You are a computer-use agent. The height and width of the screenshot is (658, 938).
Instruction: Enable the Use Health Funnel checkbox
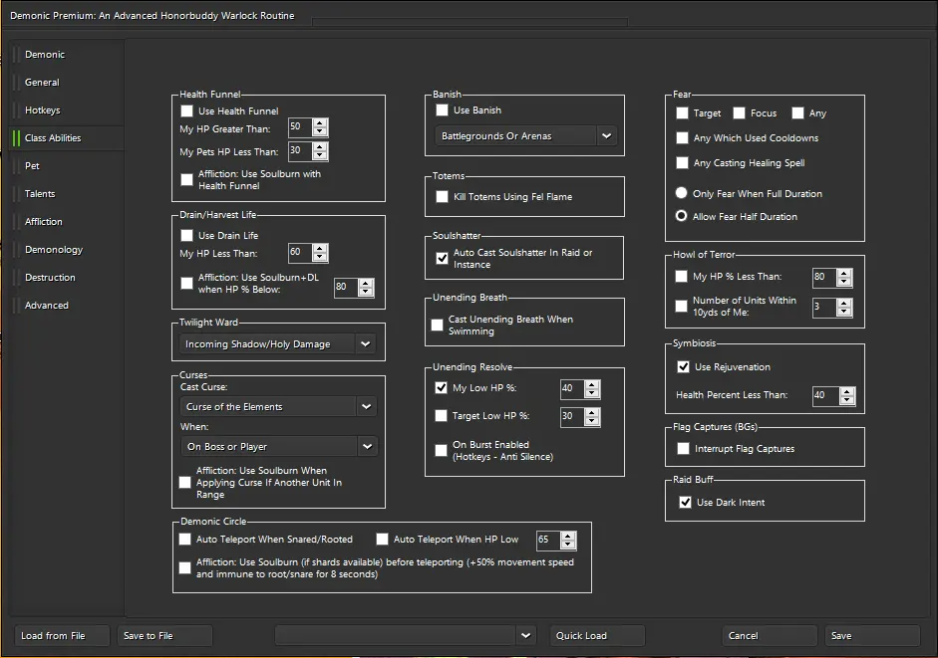187,111
